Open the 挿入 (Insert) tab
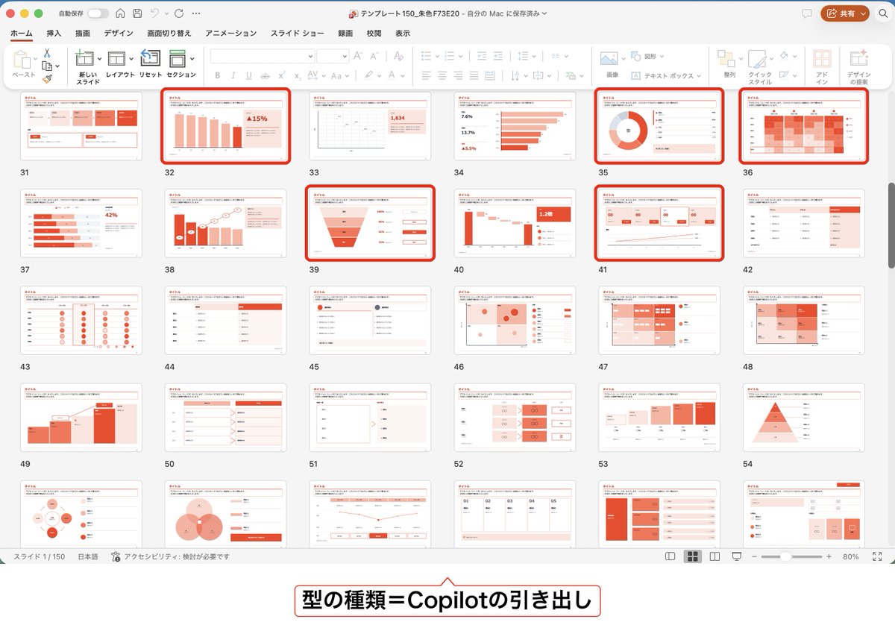 coord(54,34)
